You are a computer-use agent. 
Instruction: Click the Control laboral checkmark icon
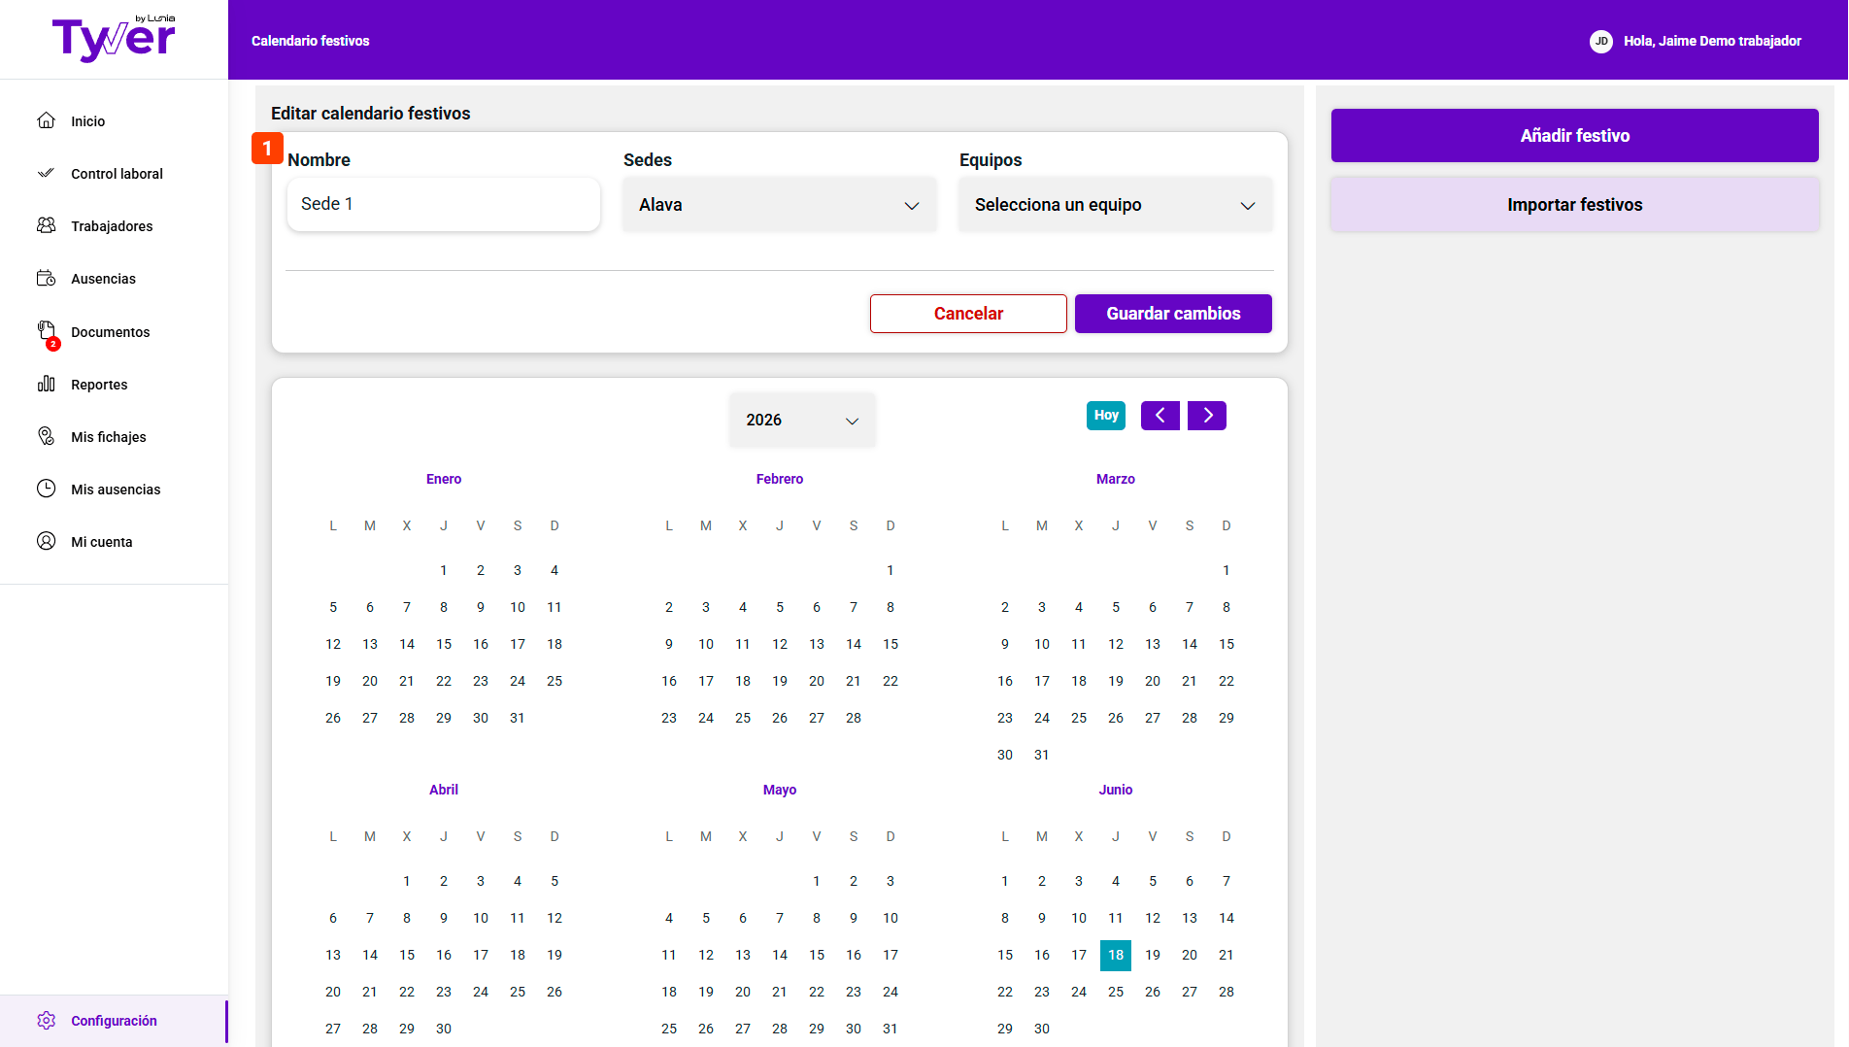coord(46,173)
